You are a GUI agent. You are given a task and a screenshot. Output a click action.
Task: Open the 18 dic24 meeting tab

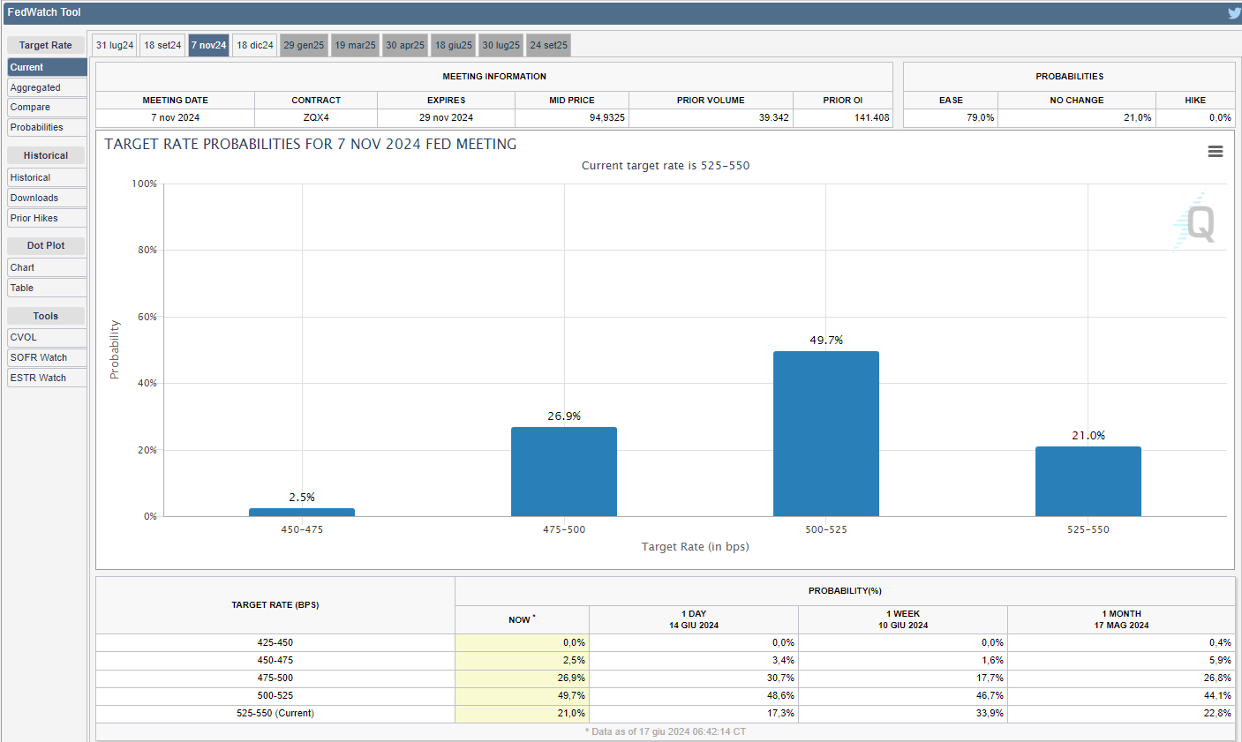pos(255,45)
